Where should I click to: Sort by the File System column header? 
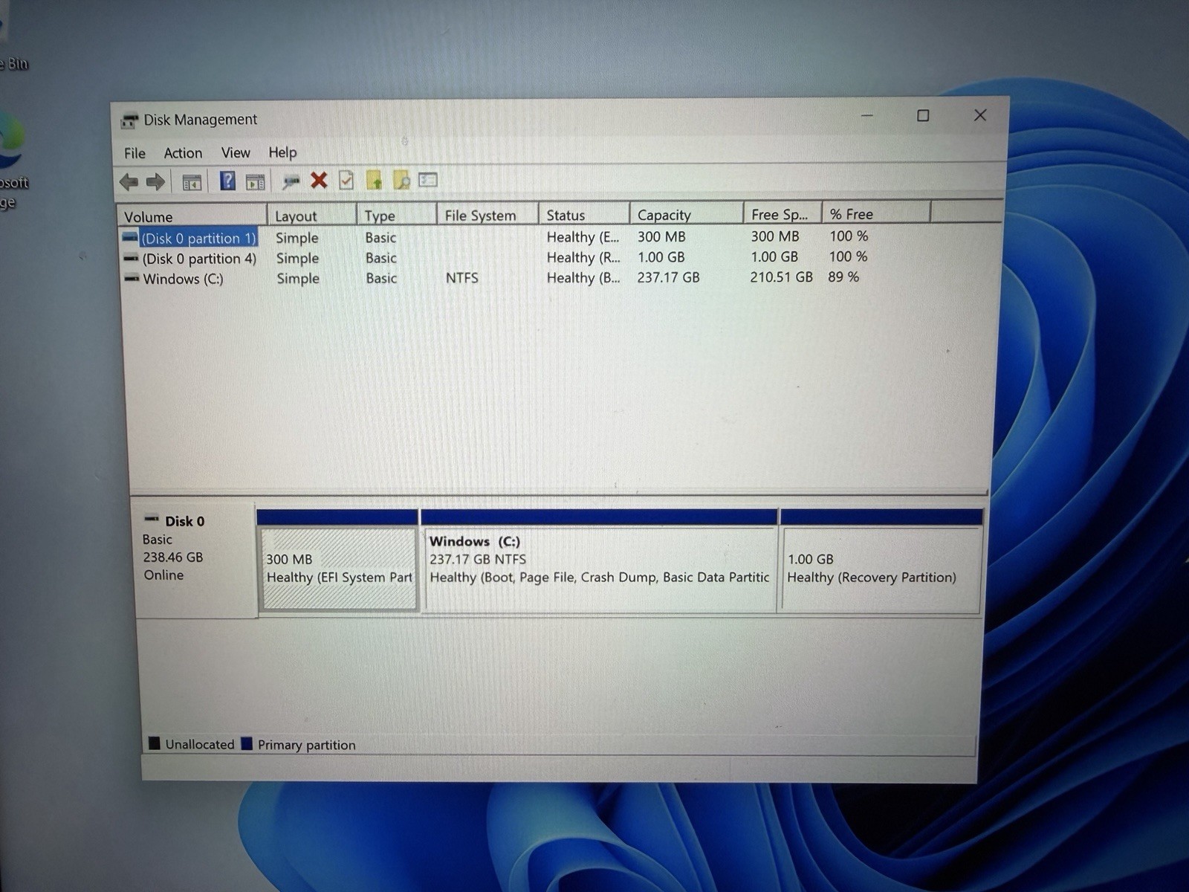487,215
